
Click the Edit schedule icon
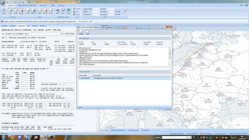point(16,11)
